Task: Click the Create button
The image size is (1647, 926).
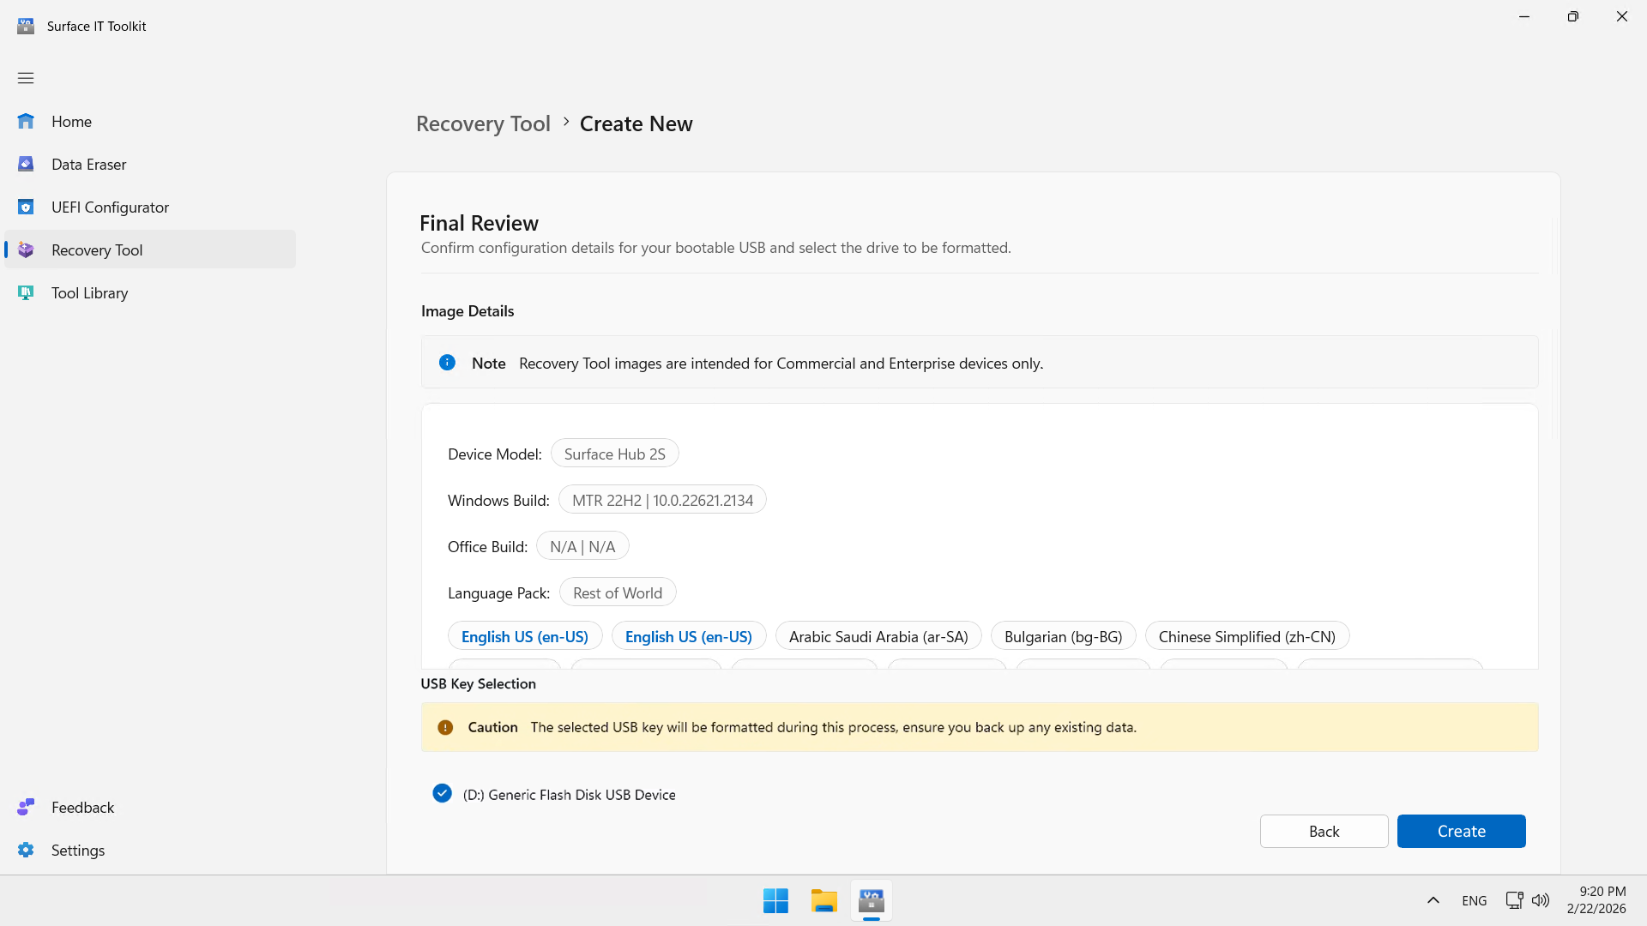Action: (x=1461, y=832)
